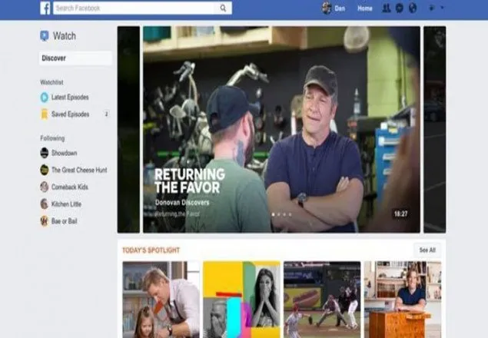Click the Today's Spotlight heading
Image resolution: width=488 pixels, height=338 pixels.
[151, 250]
